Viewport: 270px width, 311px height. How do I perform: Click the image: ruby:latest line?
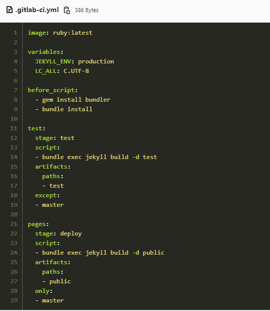[x=60, y=33]
